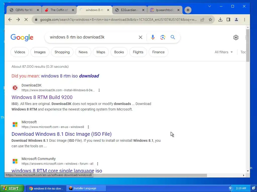
Task: Click the scrollbar down arrow
Action: pos(248,171)
